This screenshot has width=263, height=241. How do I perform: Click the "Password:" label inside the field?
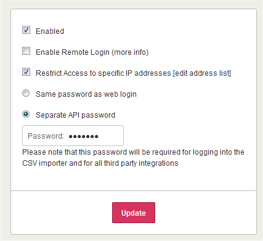pyautogui.click(x=46, y=136)
